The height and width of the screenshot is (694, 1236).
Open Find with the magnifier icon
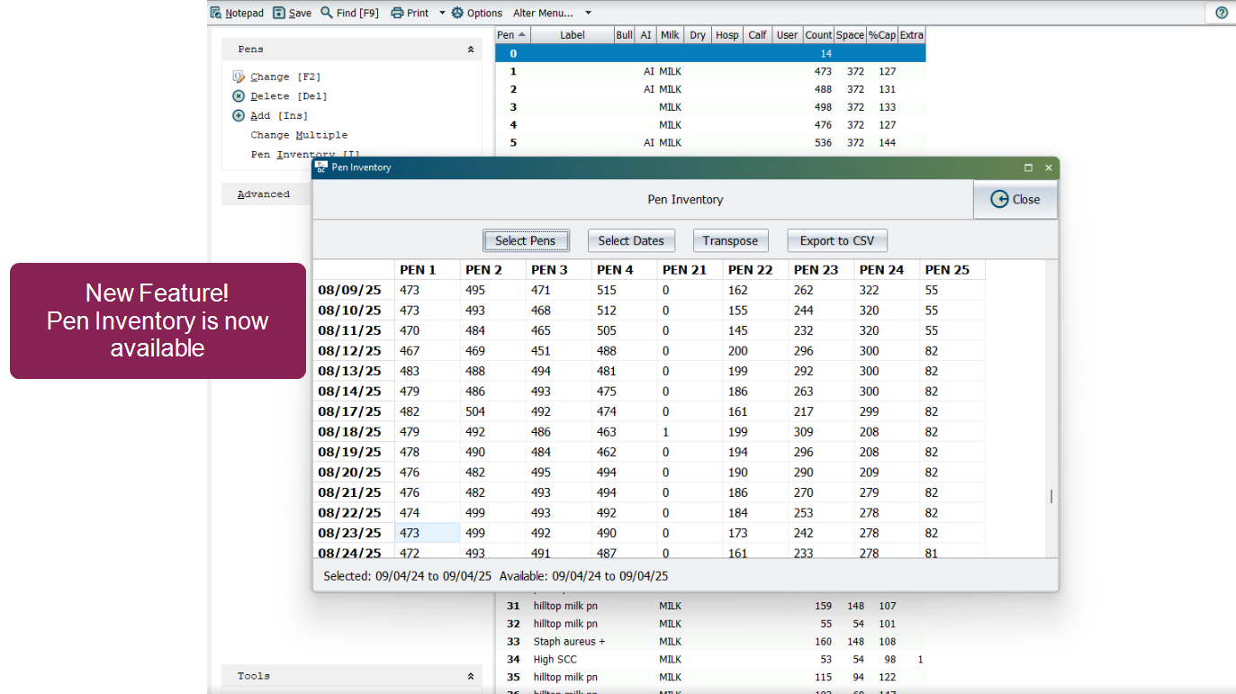click(x=327, y=13)
